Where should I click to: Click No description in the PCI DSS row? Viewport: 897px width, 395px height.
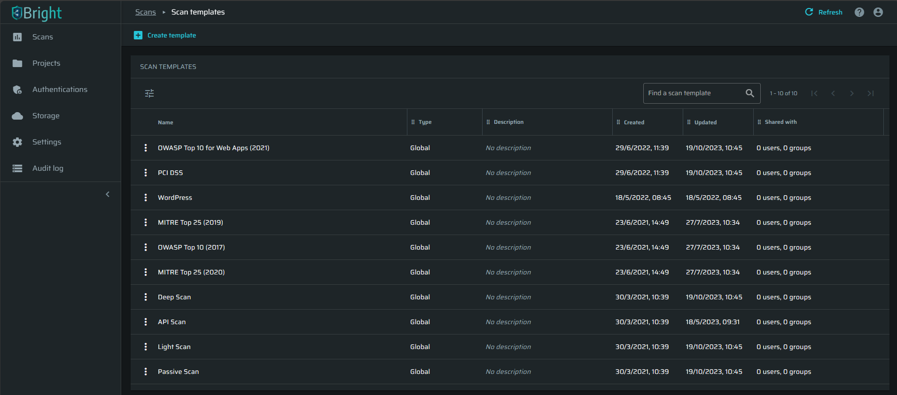point(508,173)
